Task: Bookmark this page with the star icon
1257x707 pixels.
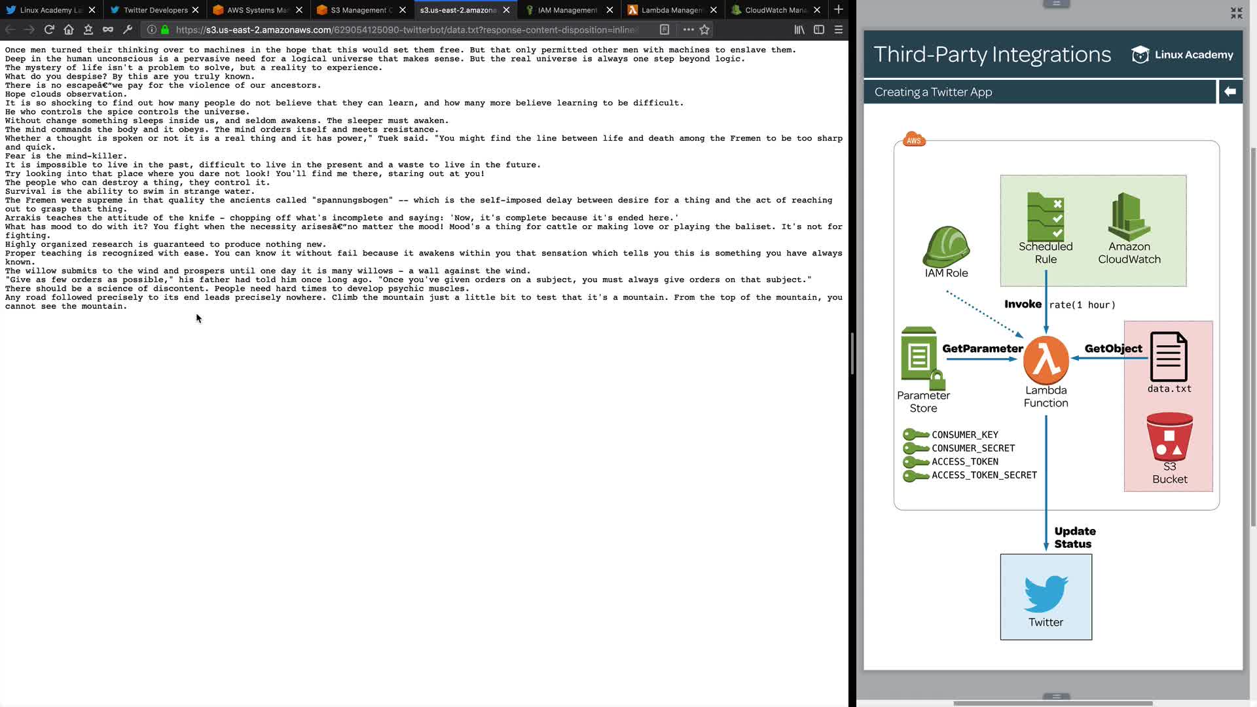Action: (x=704, y=29)
